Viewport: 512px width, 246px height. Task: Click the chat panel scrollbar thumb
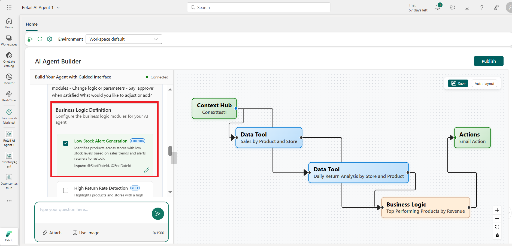click(170, 151)
